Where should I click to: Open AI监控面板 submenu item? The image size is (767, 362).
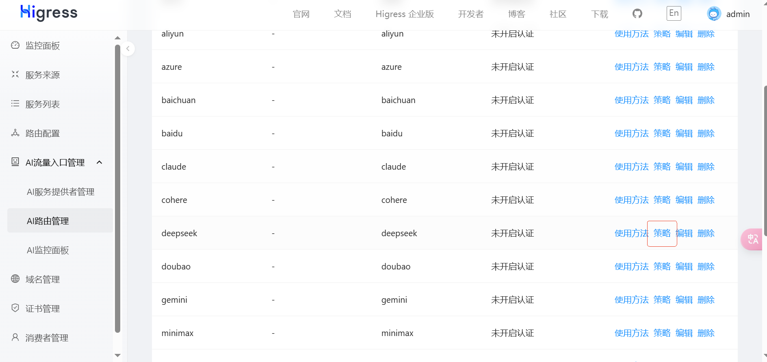(x=48, y=250)
